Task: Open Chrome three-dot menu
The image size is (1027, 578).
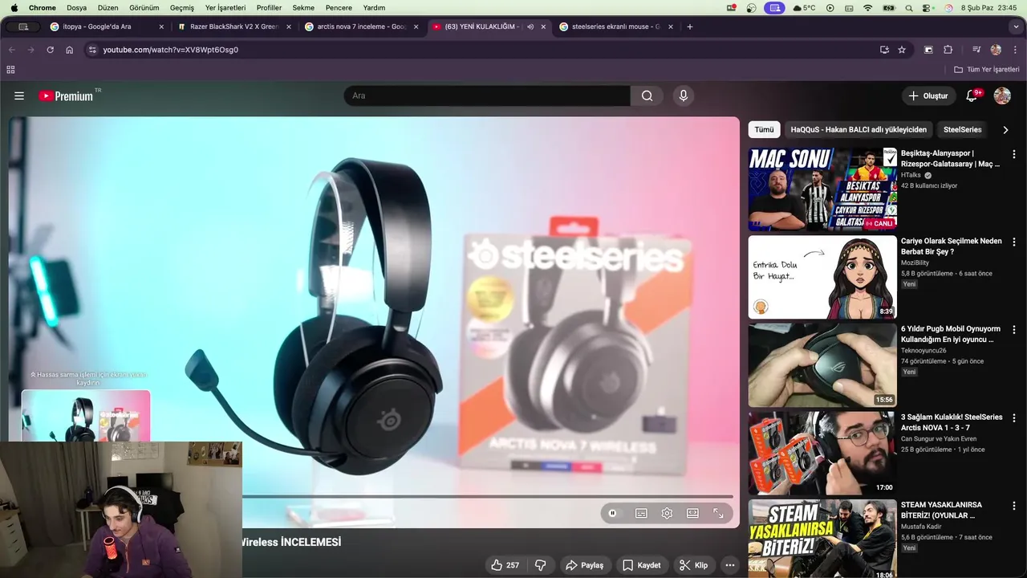Action: [1015, 50]
